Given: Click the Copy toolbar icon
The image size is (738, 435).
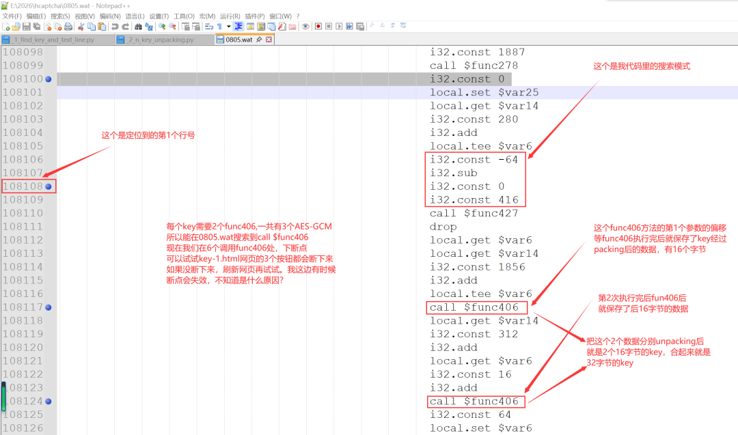Looking at the screenshot, I should tap(92, 27).
